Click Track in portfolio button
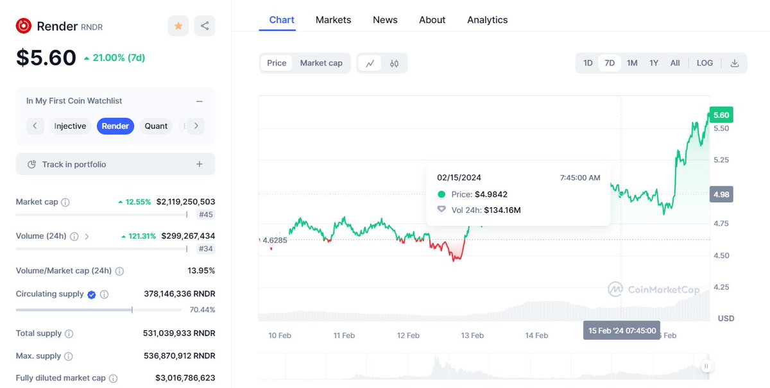The height and width of the screenshot is (388, 770). pos(116,164)
